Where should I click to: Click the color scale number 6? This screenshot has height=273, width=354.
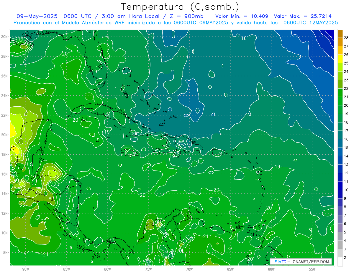click(345, 224)
